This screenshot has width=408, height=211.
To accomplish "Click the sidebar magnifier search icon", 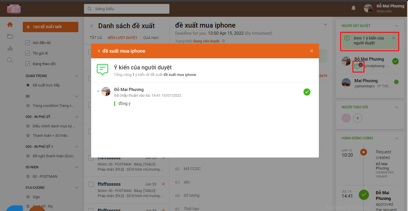I will (10, 60).
